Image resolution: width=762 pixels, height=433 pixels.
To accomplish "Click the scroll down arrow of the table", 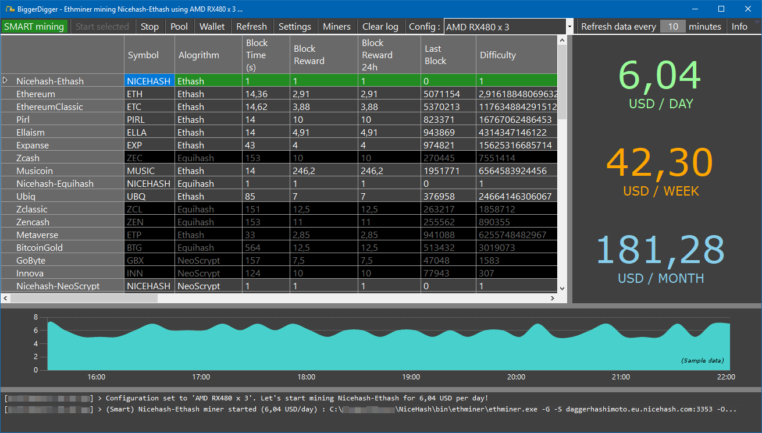I will pos(562,288).
